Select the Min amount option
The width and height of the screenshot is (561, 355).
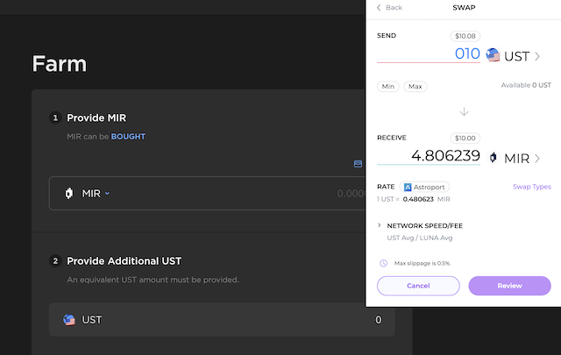pos(387,87)
